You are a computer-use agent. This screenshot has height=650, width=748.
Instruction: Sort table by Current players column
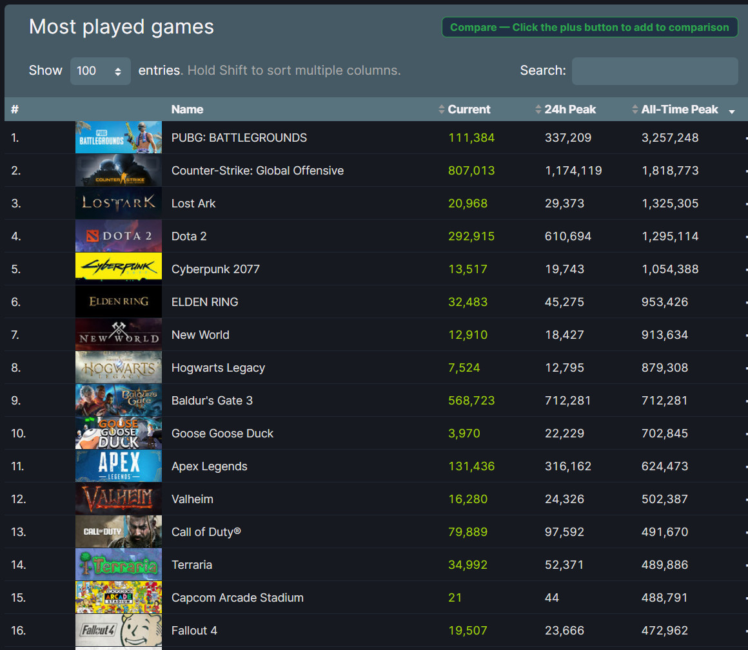coord(469,110)
